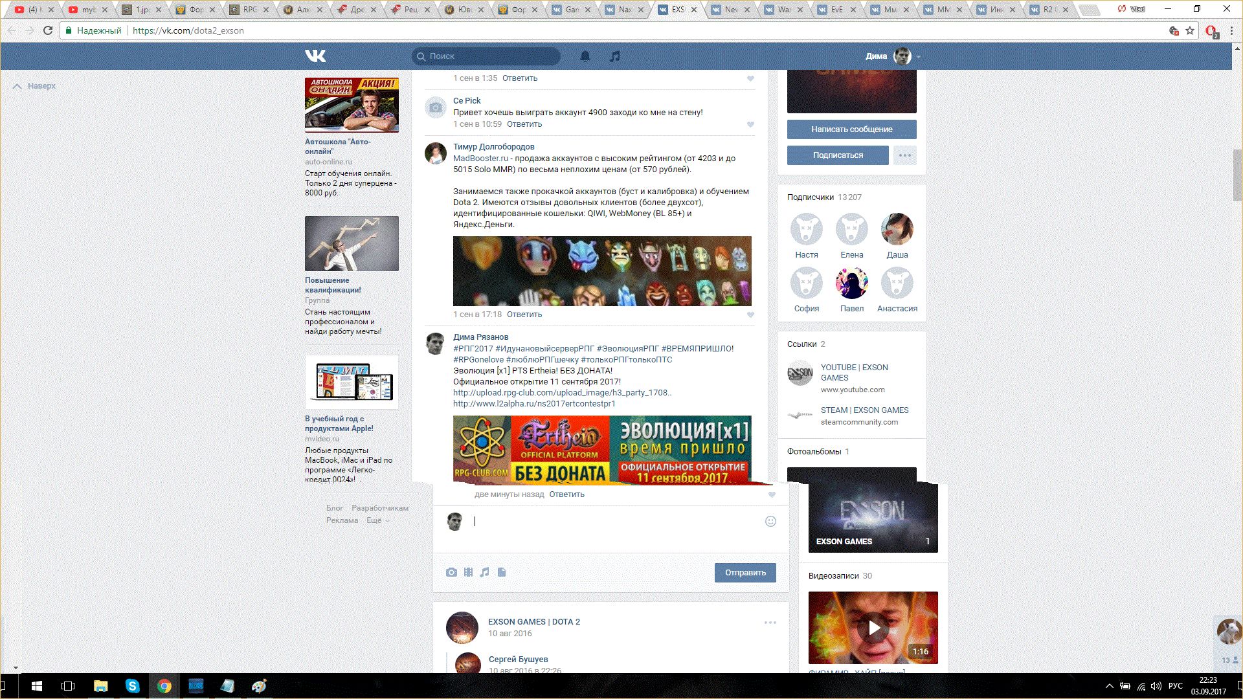Image resolution: width=1243 pixels, height=699 pixels.
Task: Open the Подписчики 13 207 list
Action: pyautogui.click(x=824, y=197)
